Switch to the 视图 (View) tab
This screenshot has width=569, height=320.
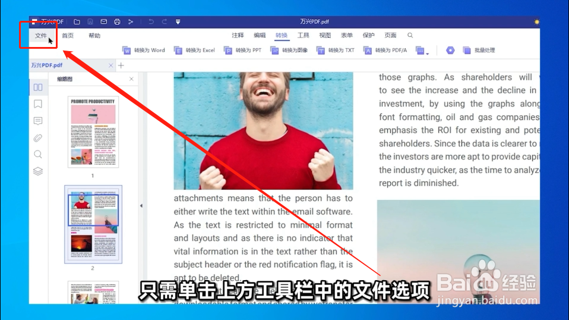[325, 35]
